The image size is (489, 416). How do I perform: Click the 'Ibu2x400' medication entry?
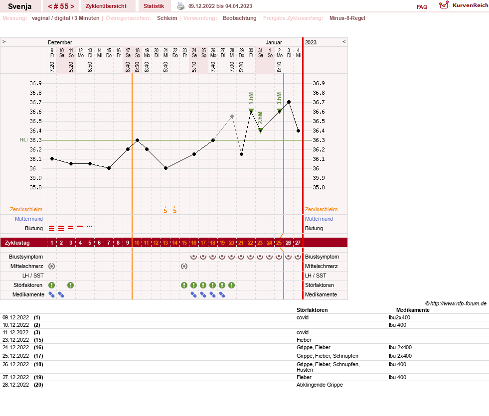399,317
